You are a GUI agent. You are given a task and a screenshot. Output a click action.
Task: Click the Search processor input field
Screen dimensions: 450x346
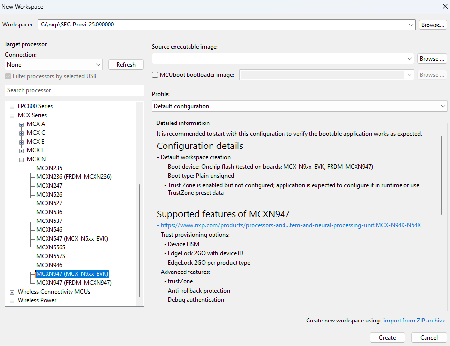click(x=74, y=90)
